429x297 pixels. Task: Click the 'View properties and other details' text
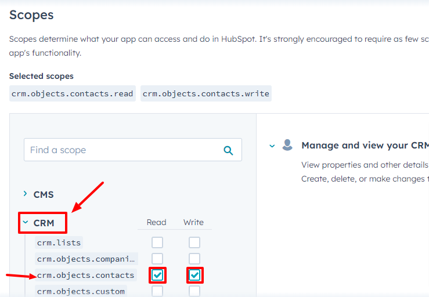(x=365, y=165)
